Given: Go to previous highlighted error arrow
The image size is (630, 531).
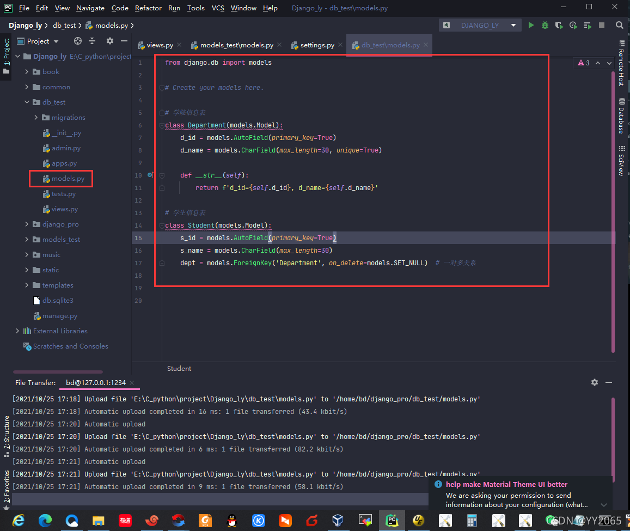Looking at the screenshot, I should (598, 63).
